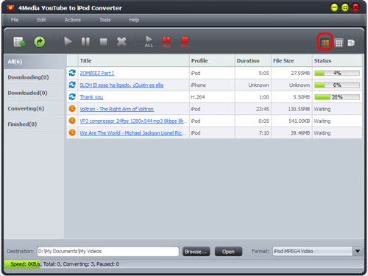Open the Edit menu
The width and height of the screenshot is (368, 276).
(x=41, y=20)
